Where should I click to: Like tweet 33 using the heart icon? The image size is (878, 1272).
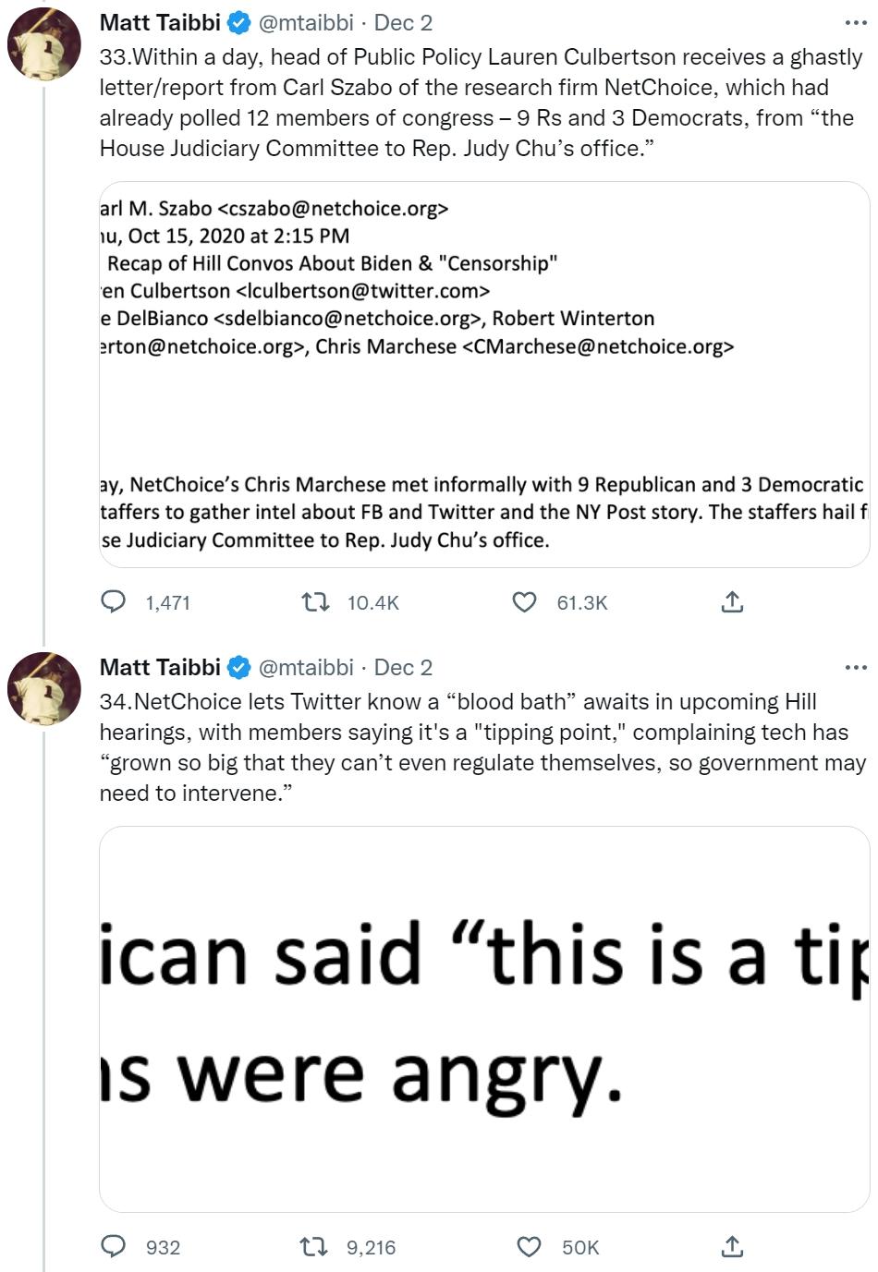point(524,602)
